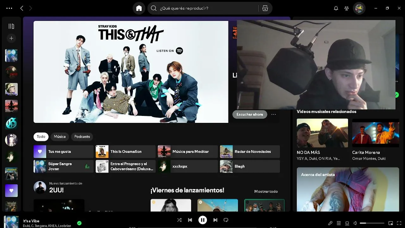The width and height of the screenshot is (405, 228).
Task: Click the 2UU! artist avatar
Action: coord(40,187)
